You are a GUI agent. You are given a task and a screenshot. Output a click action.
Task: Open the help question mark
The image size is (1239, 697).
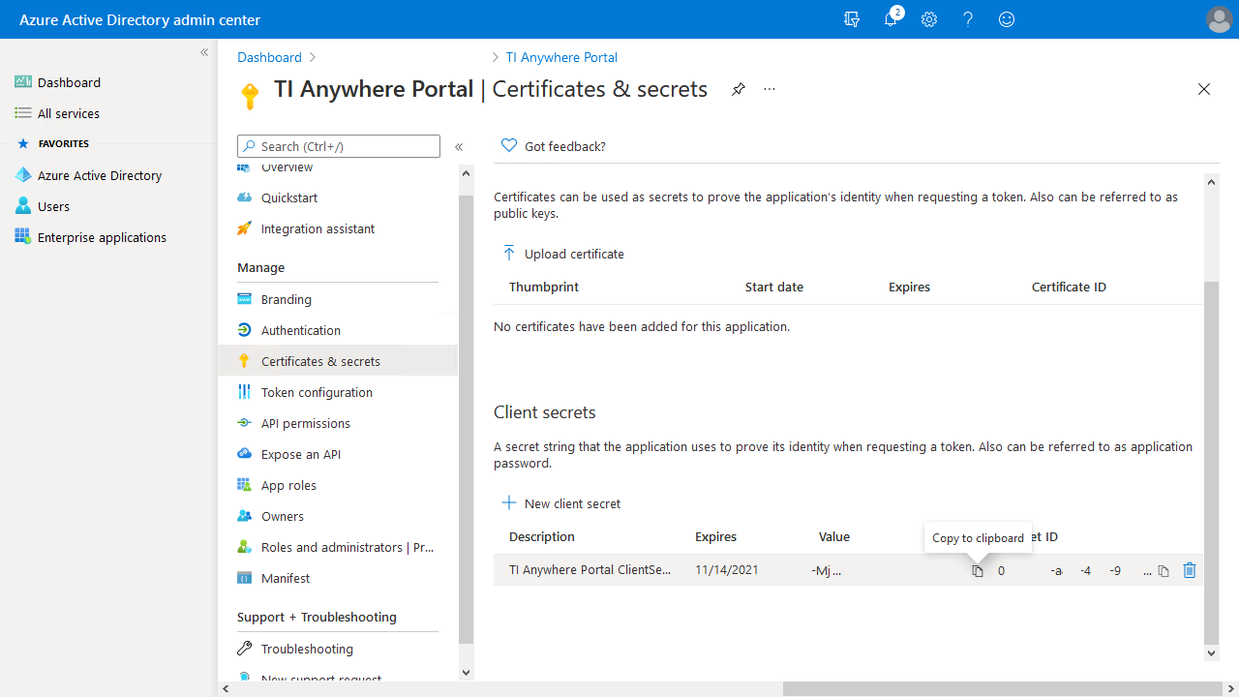[968, 19]
